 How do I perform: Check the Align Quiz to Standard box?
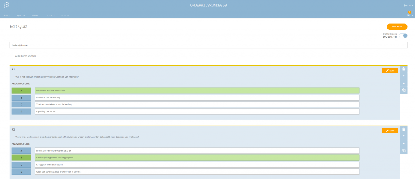(12, 56)
